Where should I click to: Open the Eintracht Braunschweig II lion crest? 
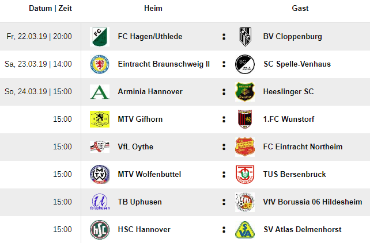tap(100, 64)
